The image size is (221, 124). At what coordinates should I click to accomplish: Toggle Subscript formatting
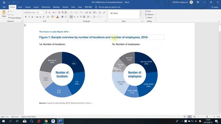coord(40,17)
